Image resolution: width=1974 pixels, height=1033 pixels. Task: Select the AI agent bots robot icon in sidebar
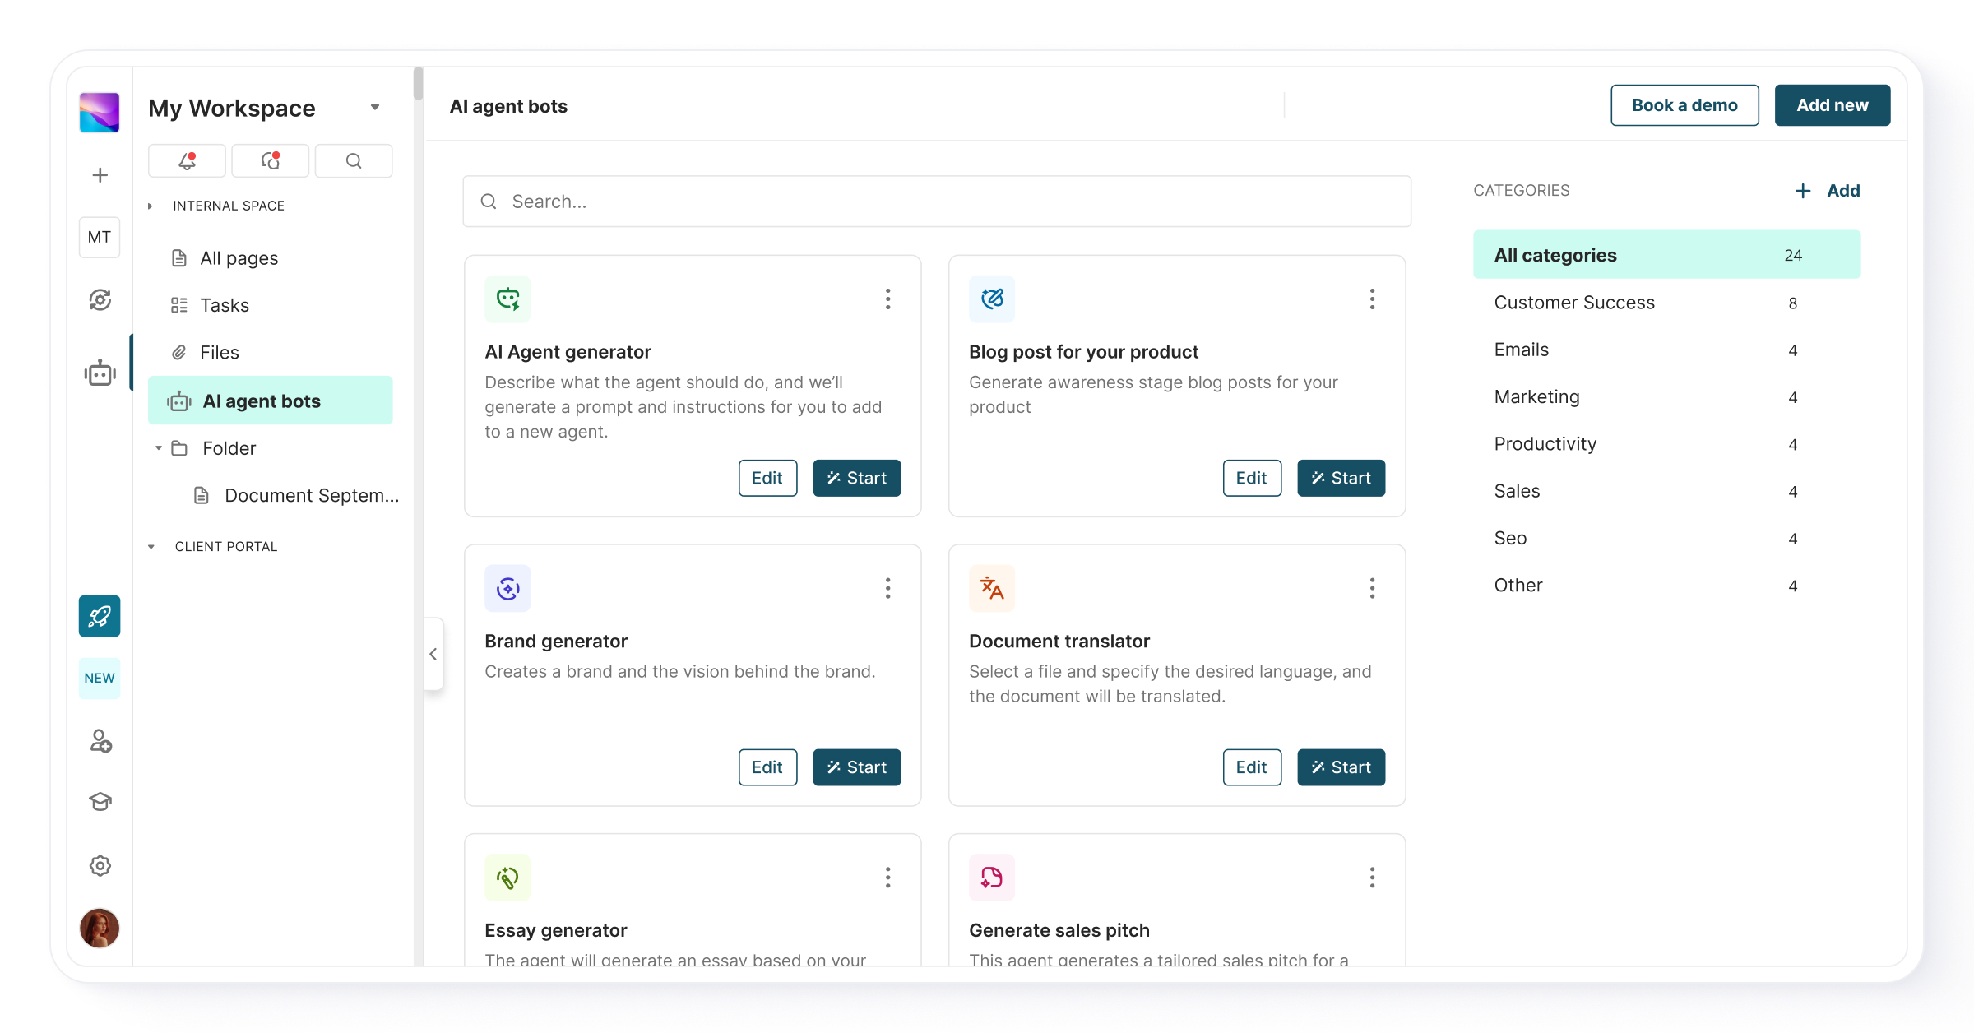coord(100,372)
